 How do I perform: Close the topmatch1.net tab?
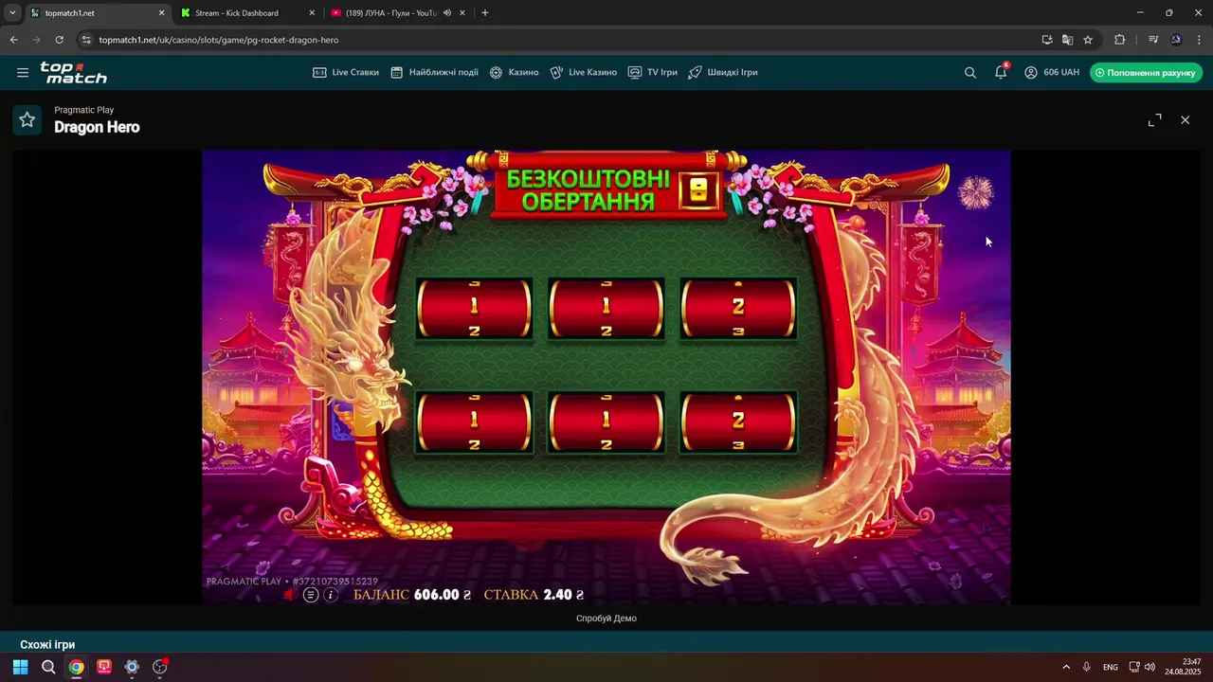tap(161, 13)
